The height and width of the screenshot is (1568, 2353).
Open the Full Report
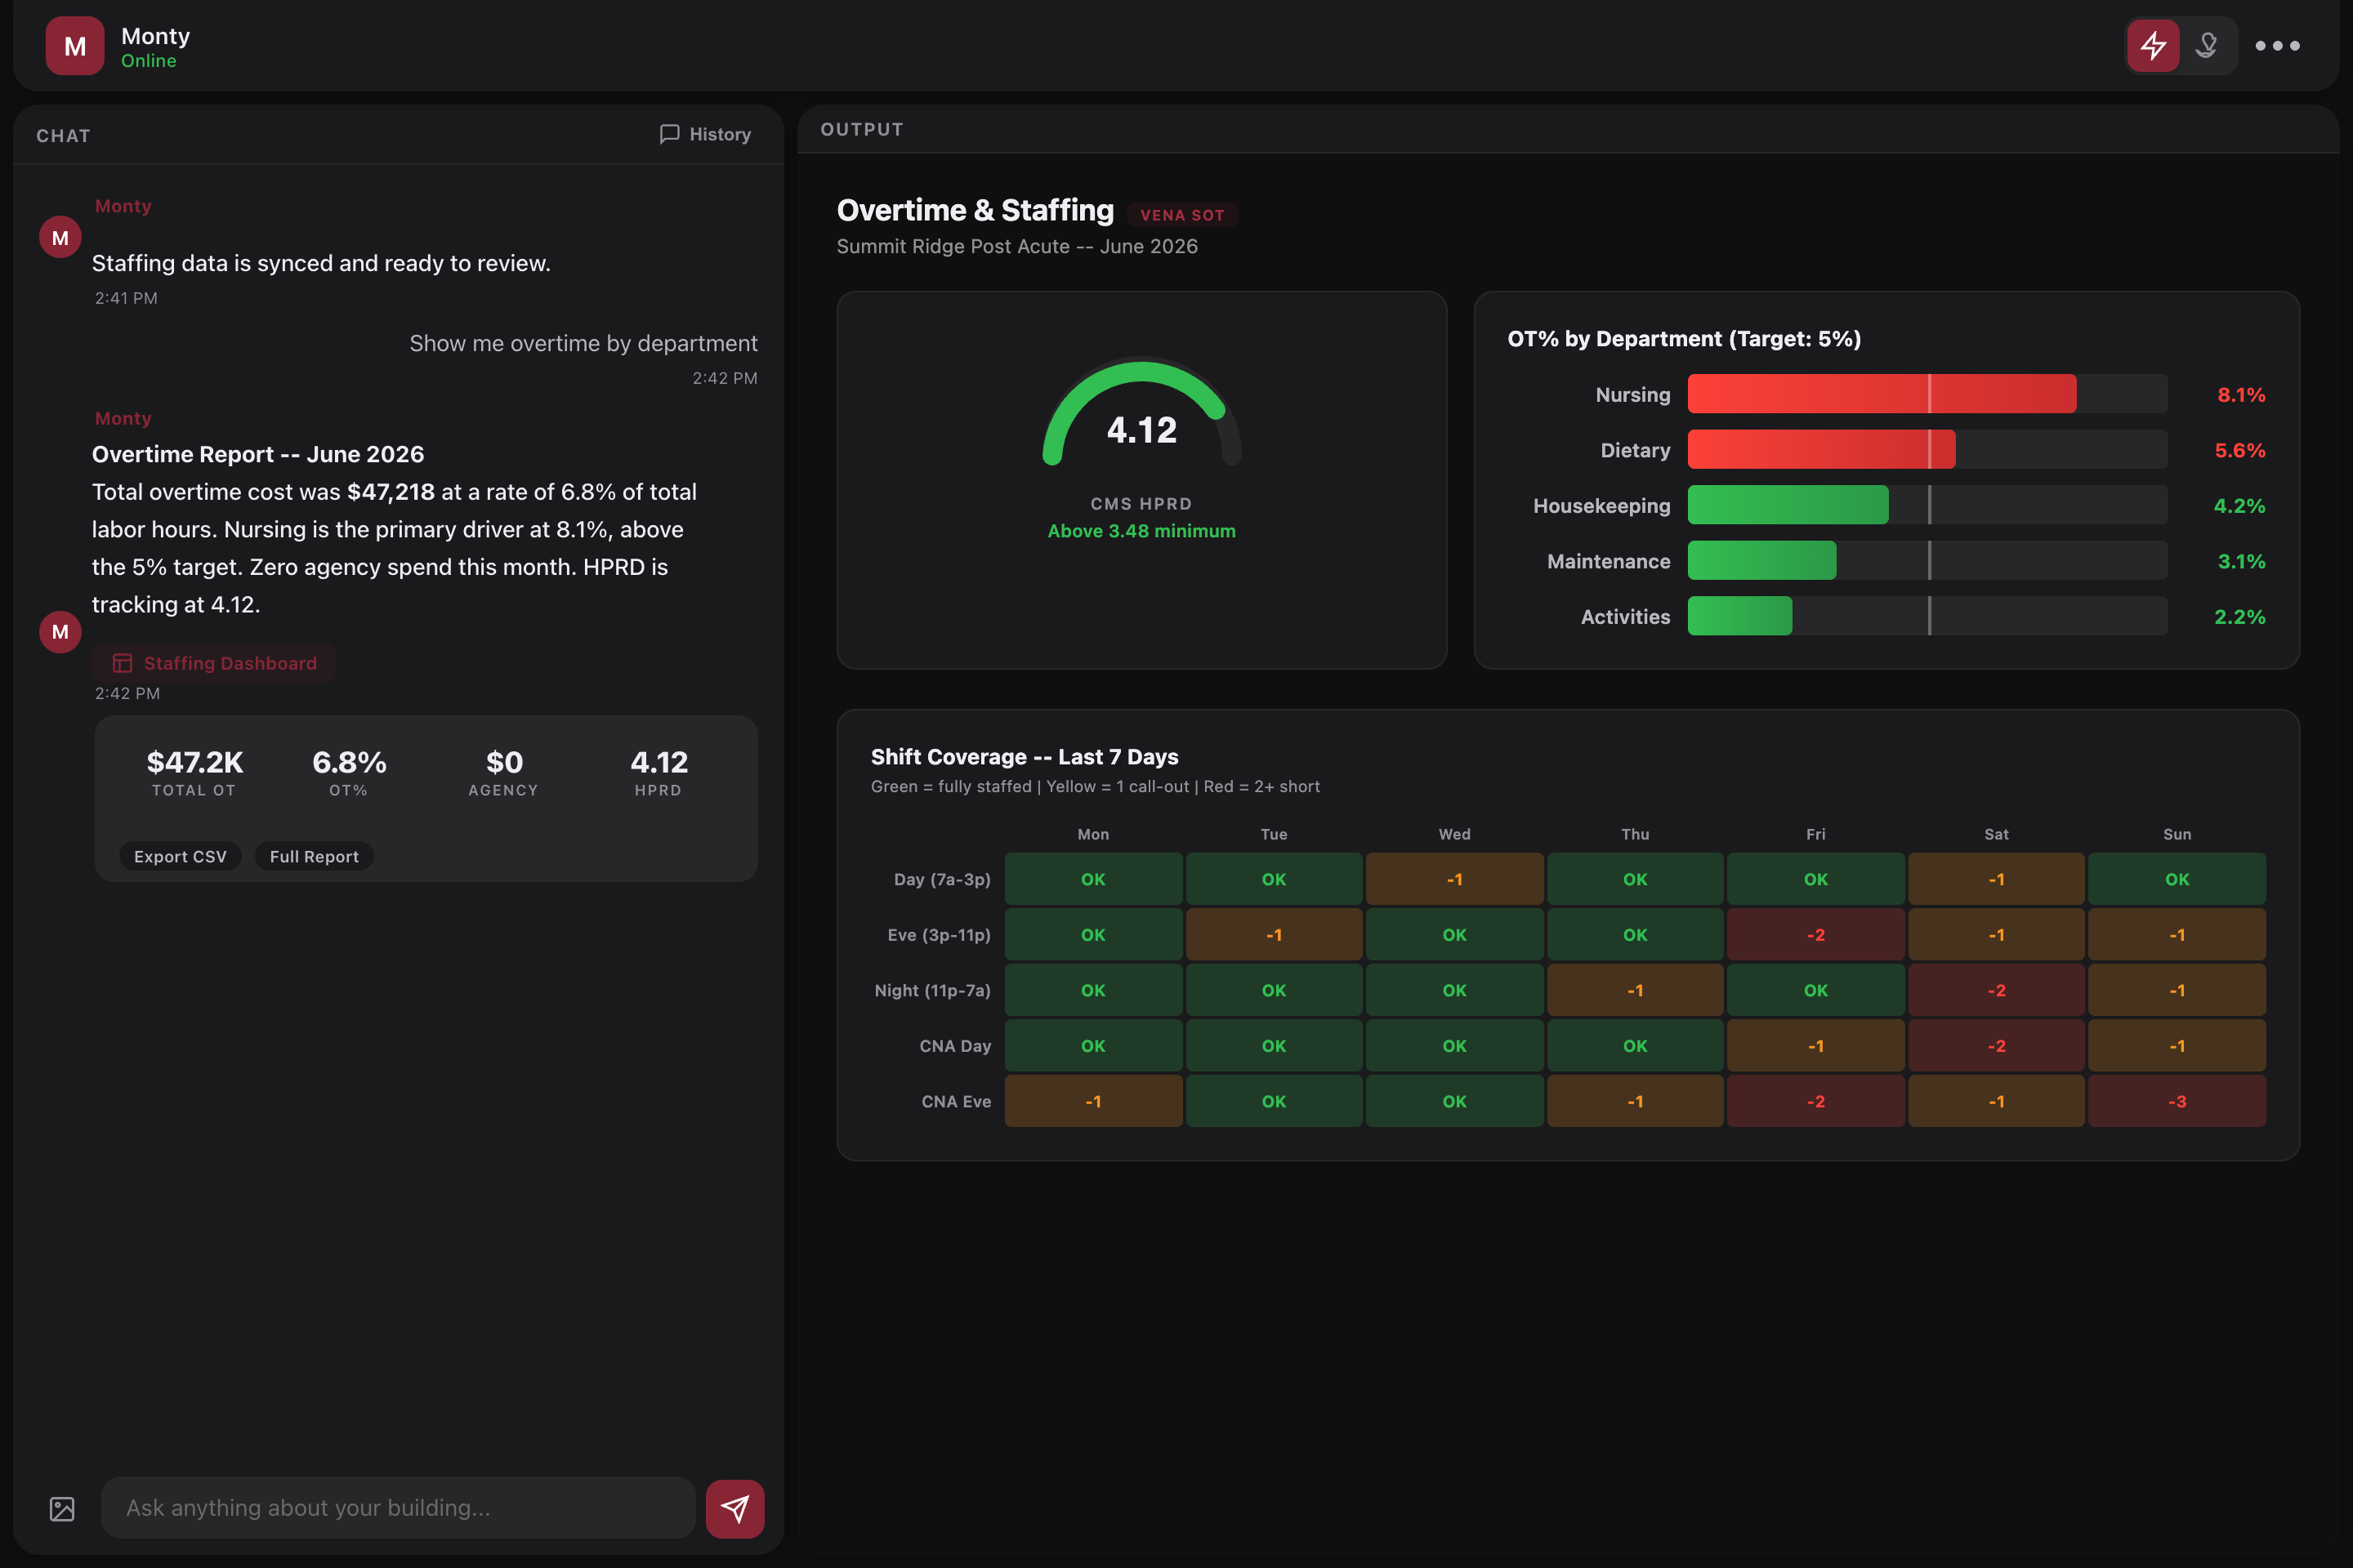point(314,856)
